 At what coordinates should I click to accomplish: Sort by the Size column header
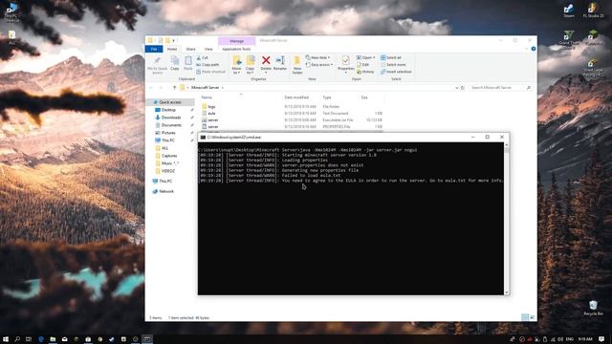[364, 97]
